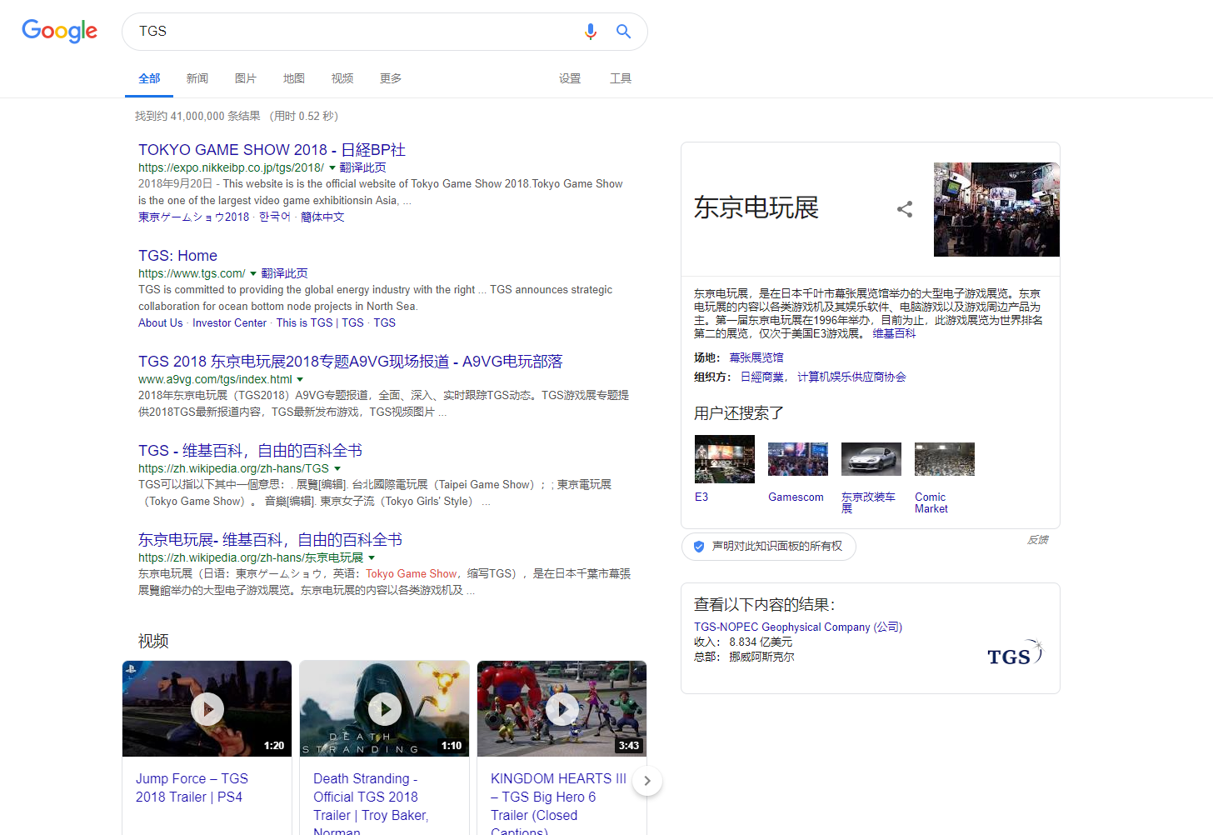Open Death Stranding Official TGS 2018 Trailer title
This screenshot has width=1213, height=835.
tap(371, 806)
